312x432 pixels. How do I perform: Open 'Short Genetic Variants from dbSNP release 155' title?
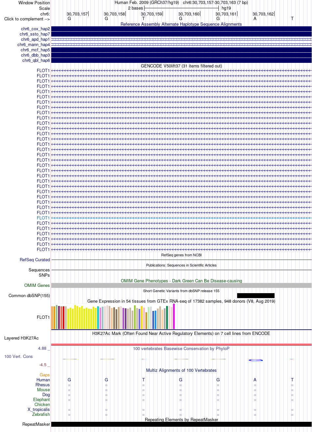pyautogui.click(x=181, y=291)
